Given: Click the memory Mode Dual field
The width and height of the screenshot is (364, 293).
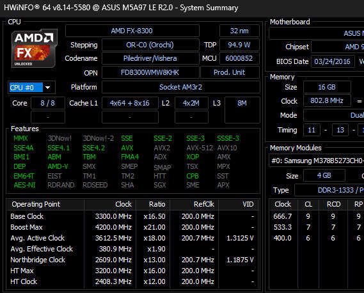Looking at the screenshot, I should pos(334,115).
